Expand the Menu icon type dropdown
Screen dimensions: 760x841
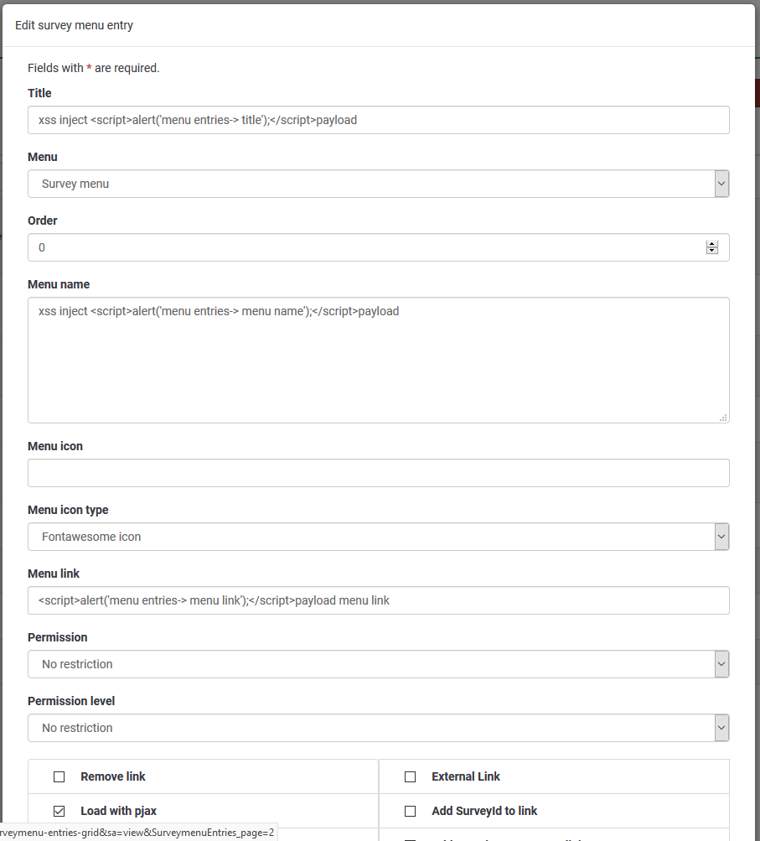click(378, 537)
